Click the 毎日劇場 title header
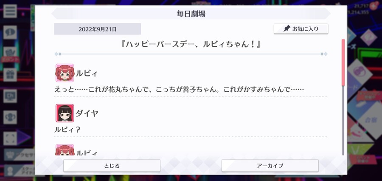 pyautogui.click(x=191, y=14)
